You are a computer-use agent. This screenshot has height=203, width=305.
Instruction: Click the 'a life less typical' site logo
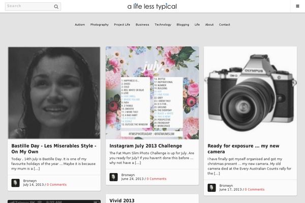click(x=152, y=7)
